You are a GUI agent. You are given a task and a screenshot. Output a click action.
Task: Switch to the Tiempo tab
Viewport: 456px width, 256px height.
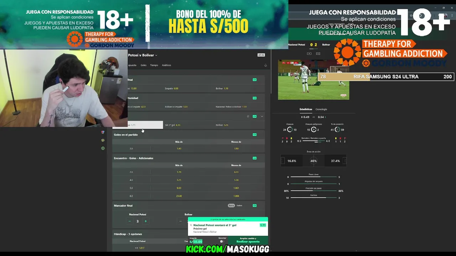pos(154,65)
